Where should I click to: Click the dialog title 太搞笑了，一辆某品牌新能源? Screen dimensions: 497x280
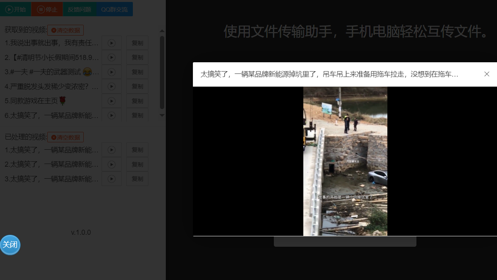coord(329,74)
